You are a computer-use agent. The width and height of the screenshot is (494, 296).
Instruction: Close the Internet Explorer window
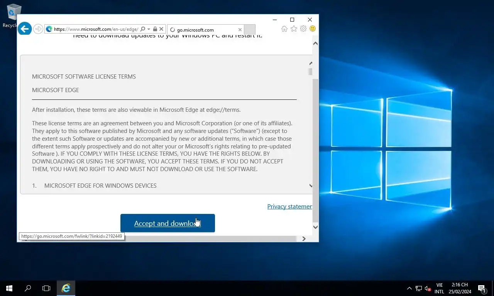[310, 20]
